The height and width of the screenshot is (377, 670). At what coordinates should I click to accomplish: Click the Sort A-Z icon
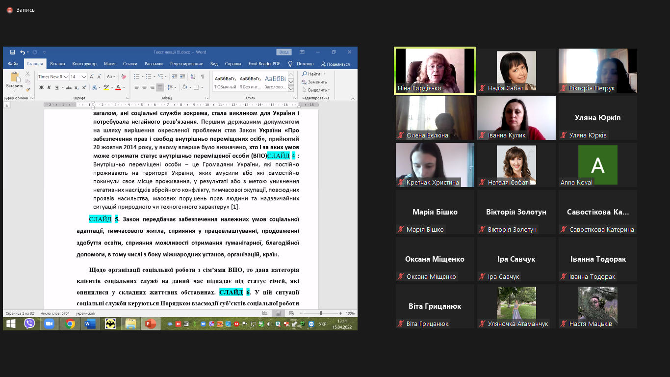(193, 77)
